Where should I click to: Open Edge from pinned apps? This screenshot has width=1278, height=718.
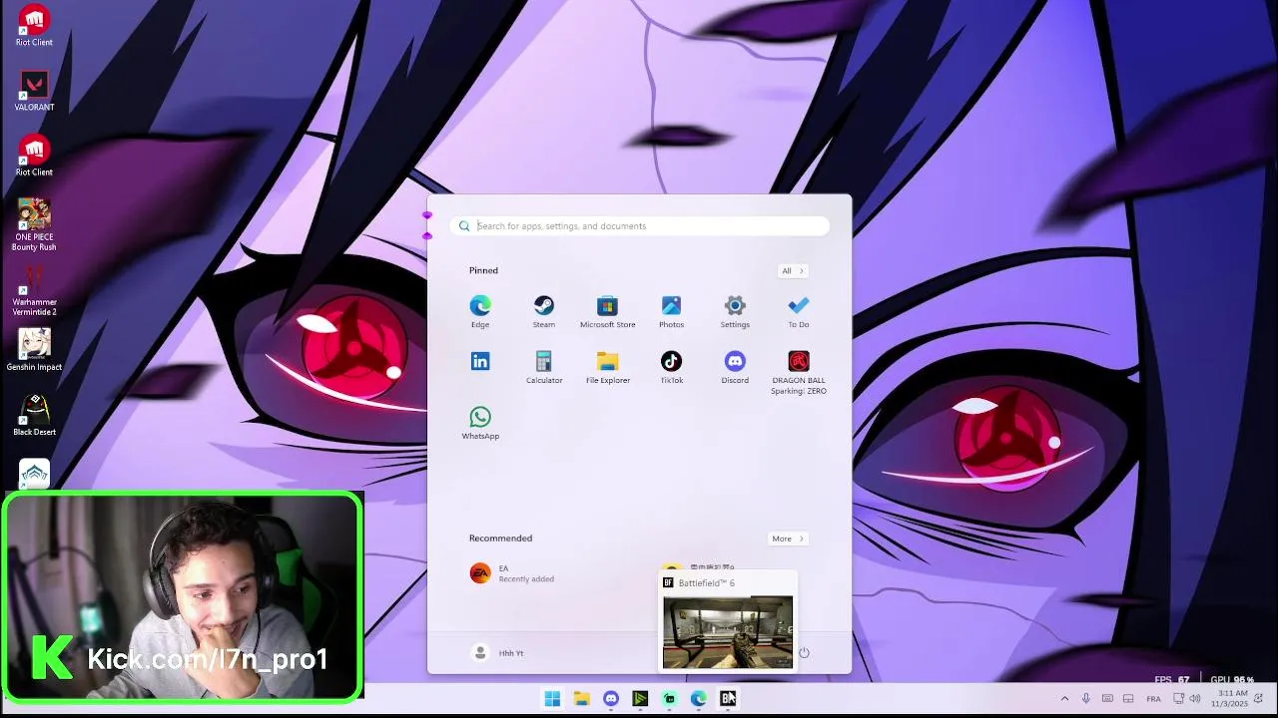(480, 311)
